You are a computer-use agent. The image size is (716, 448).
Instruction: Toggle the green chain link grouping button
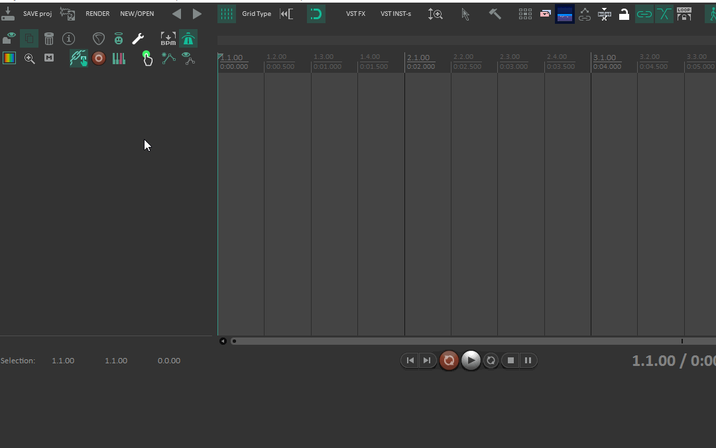[644, 14]
